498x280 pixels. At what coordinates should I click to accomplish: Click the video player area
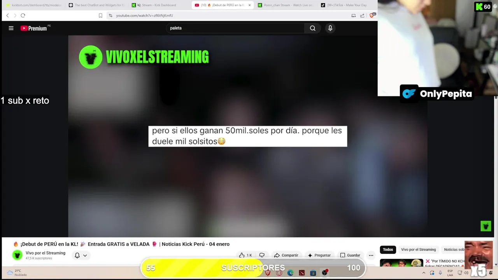coord(247,136)
